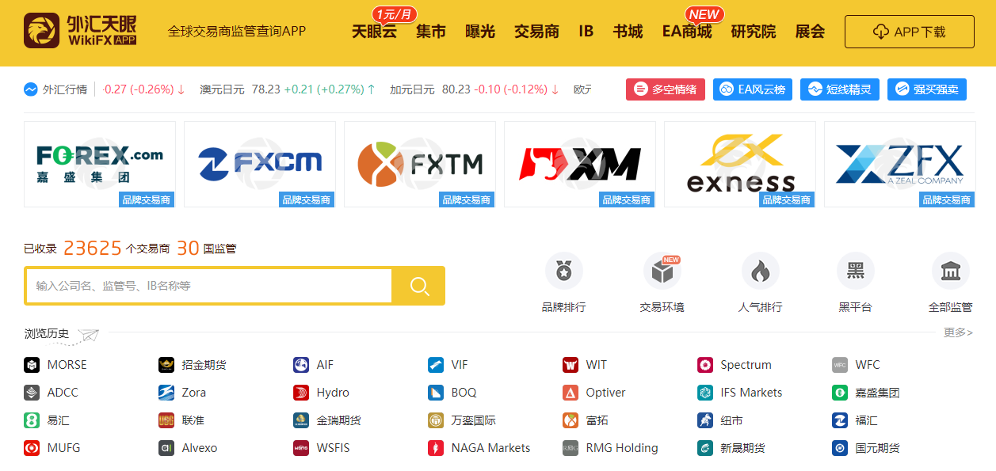Click the 短线精灵 button
The width and height of the screenshot is (996, 471).
coord(840,89)
